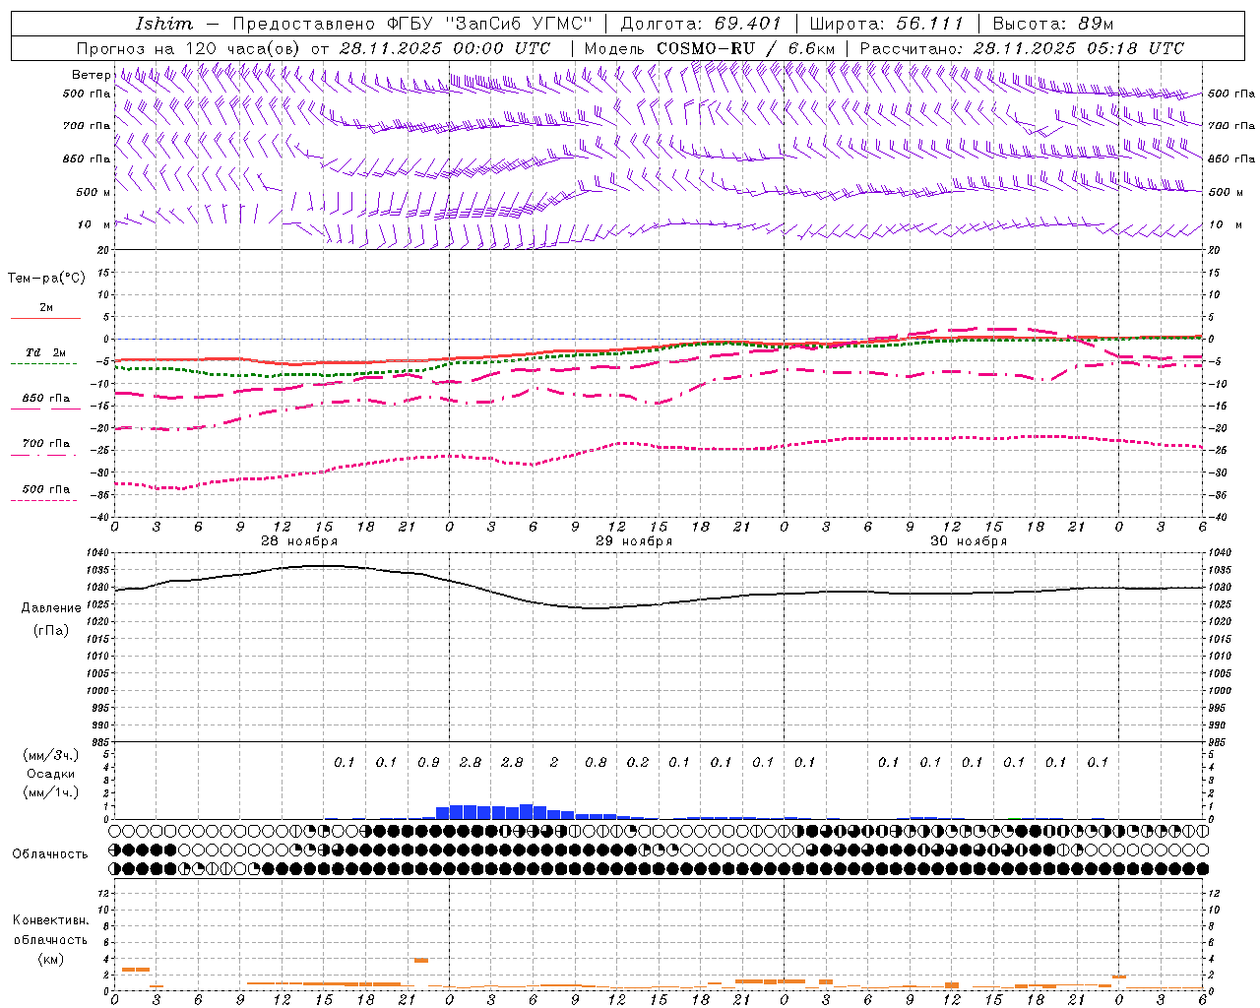Click the "Td 2м" dew point legend entry
This screenshot has height=1008, width=1260.
pos(45,352)
